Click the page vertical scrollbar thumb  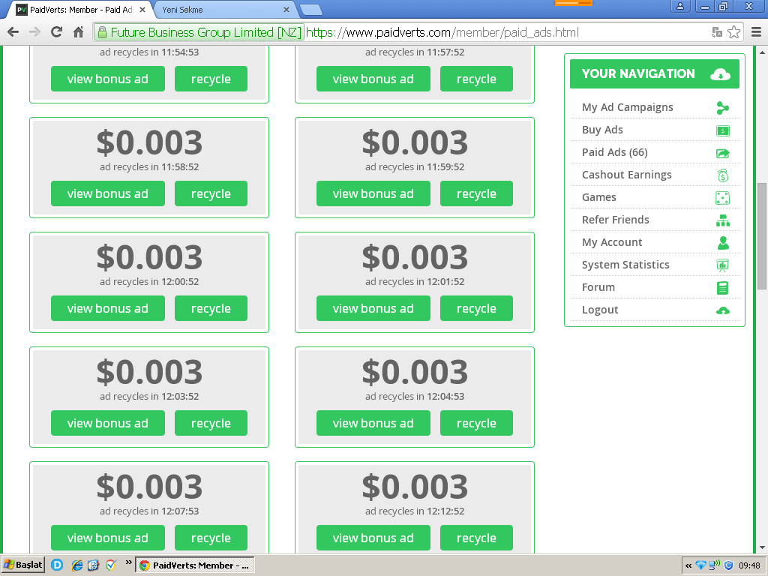pyautogui.click(x=762, y=236)
